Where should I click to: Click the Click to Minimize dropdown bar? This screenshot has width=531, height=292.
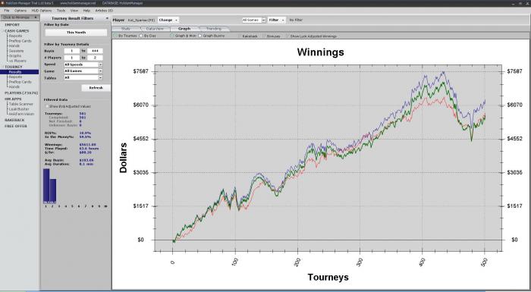20,17
